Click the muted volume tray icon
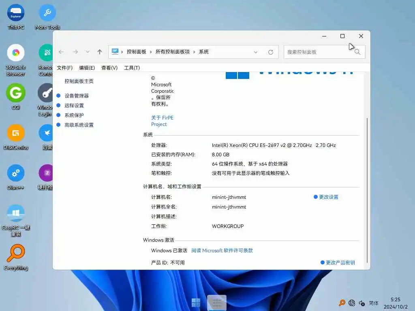The image size is (415, 311). [x=362, y=303]
